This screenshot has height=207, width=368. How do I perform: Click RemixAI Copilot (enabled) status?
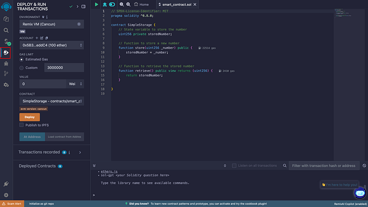(351, 204)
